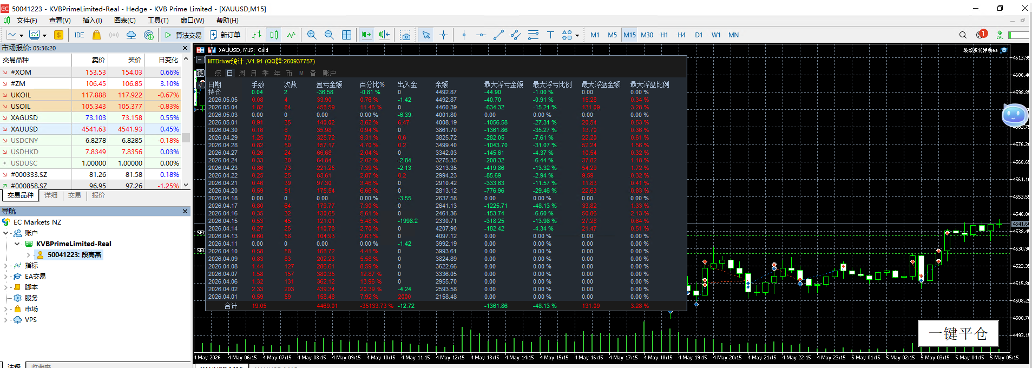Screen dimensions: 1032x368
Task: Select the vertical line drawing tool
Action: tap(464, 35)
